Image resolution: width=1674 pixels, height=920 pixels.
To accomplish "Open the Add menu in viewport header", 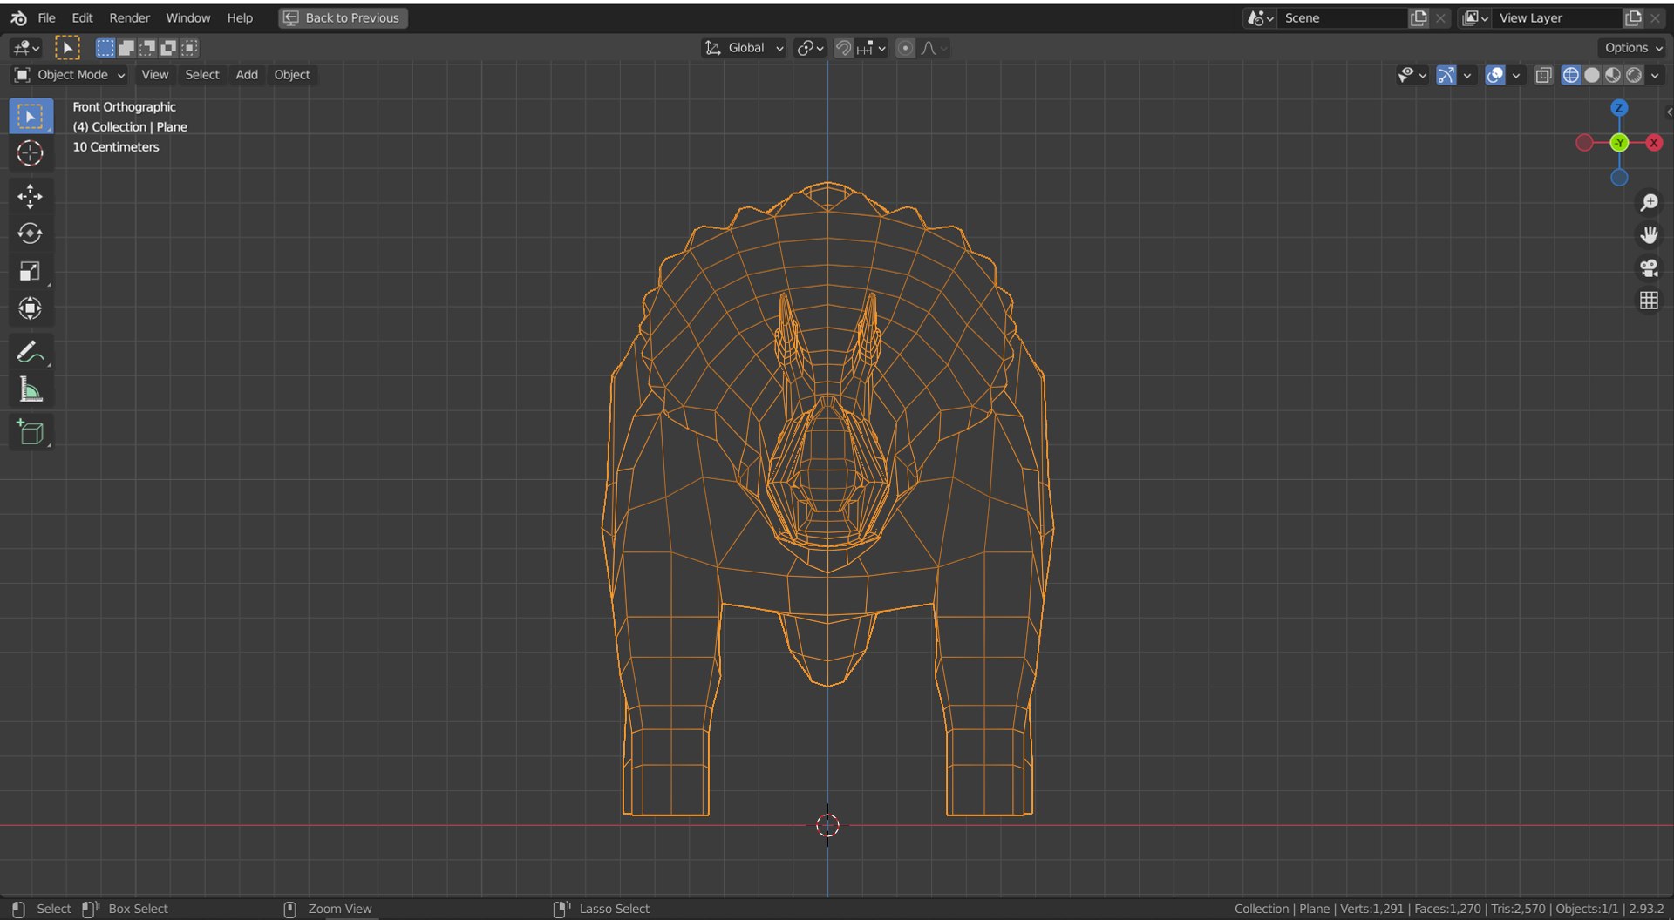I will click(x=247, y=75).
